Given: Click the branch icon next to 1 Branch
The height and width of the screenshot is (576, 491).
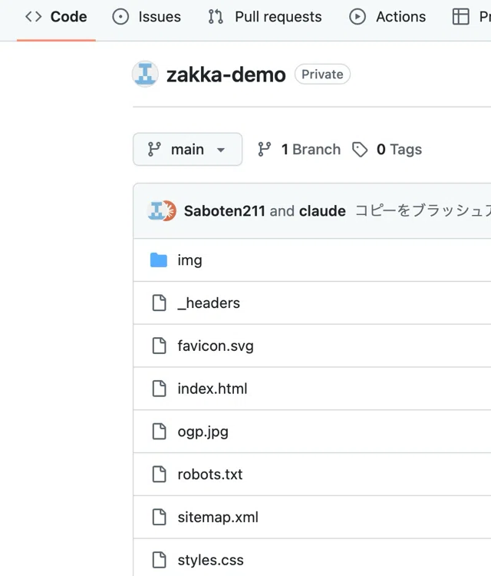Looking at the screenshot, I should pyautogui.click(x=264, y=150).
